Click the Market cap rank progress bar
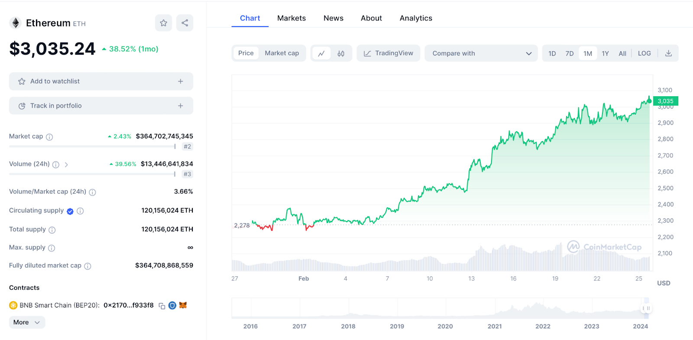The height and width of the screenshot is (340, 693). pyautogui.click(x=92, y=147)
